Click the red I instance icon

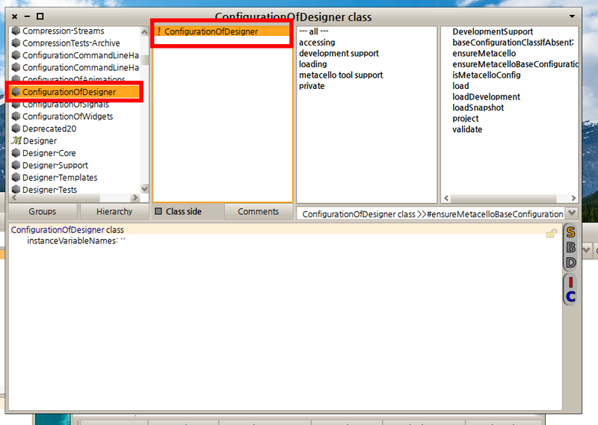click(570, 282)
